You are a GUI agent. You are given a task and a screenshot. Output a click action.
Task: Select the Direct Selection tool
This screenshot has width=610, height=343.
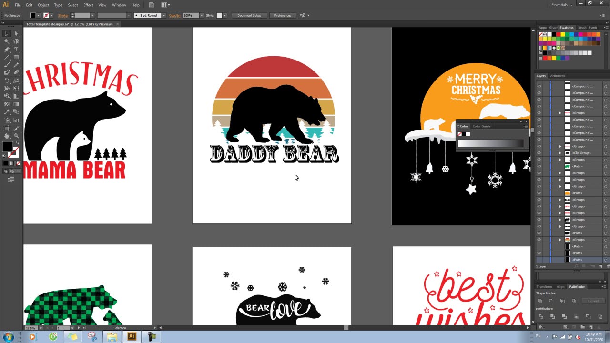(16, 34)
